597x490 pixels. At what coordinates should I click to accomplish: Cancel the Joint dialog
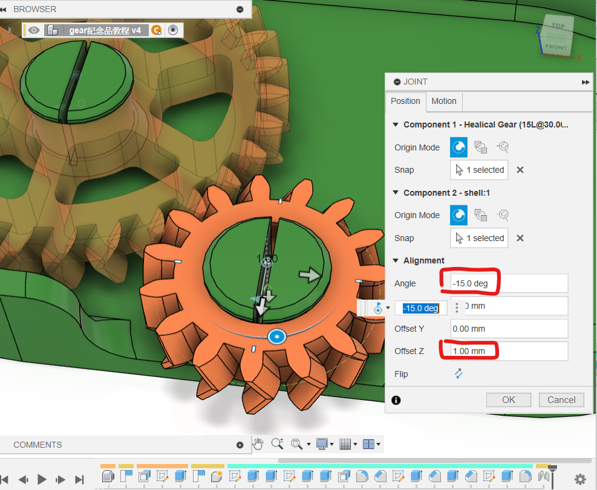561,399
